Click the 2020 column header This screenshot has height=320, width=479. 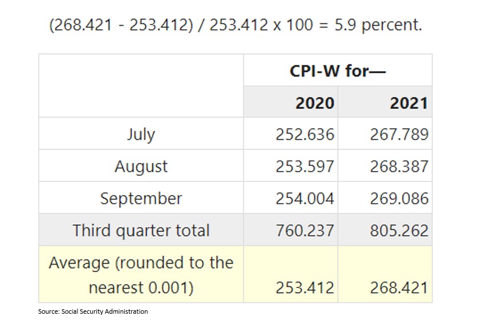pyautogui.click(x=315, y=103)
